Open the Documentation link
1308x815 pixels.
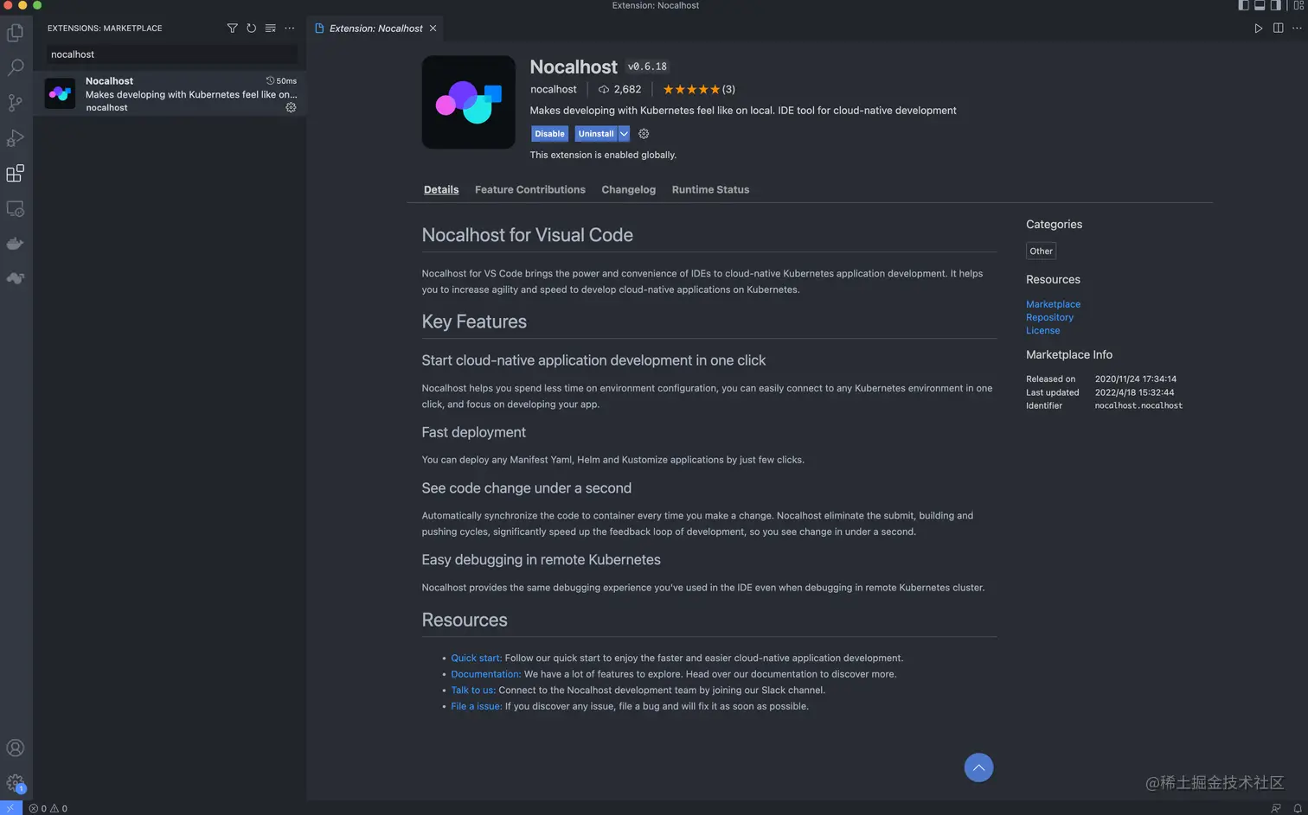tap(485, 674)
